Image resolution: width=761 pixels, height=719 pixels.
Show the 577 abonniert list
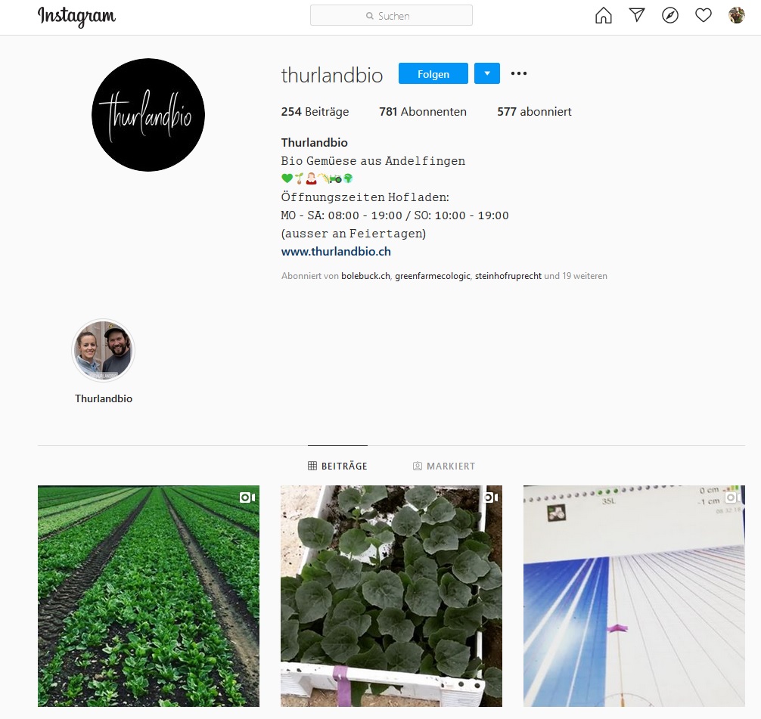(x=534, y=112)
